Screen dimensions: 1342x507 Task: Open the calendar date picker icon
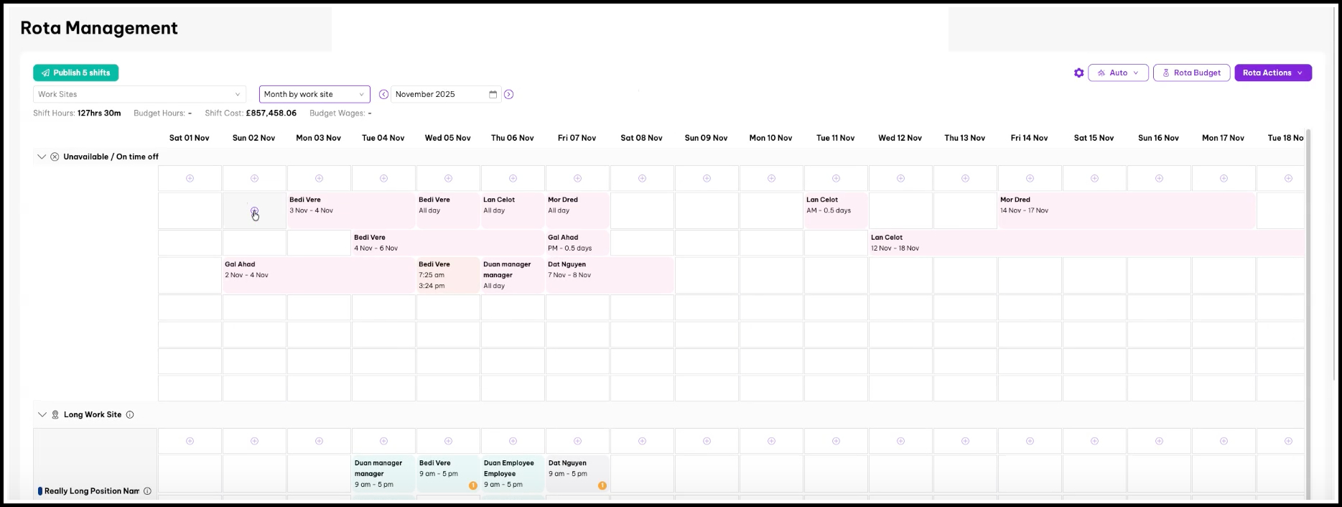coord(493,94)
